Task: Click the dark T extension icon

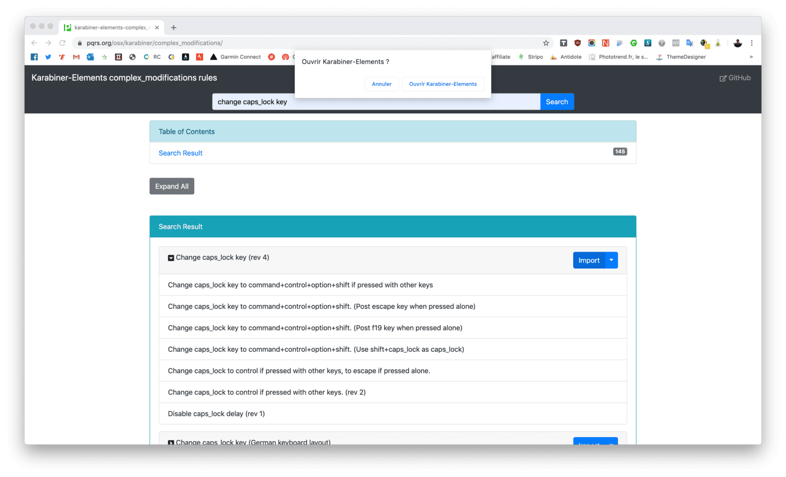Action: coord(563,43)
